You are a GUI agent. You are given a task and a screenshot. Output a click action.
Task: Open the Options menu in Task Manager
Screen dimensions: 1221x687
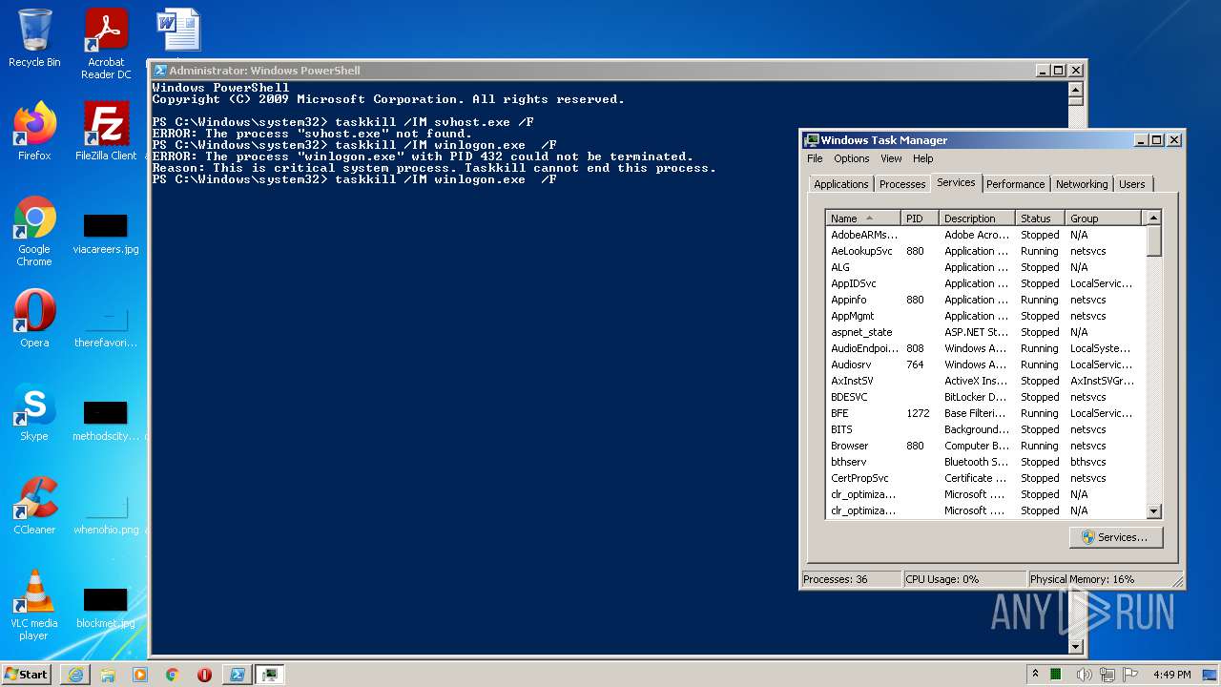[x=852, y=158]
